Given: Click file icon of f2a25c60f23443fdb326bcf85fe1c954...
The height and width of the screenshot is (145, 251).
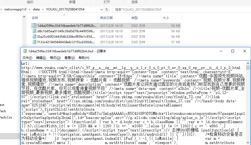Looking at the screenshot, I should [34, 36].
